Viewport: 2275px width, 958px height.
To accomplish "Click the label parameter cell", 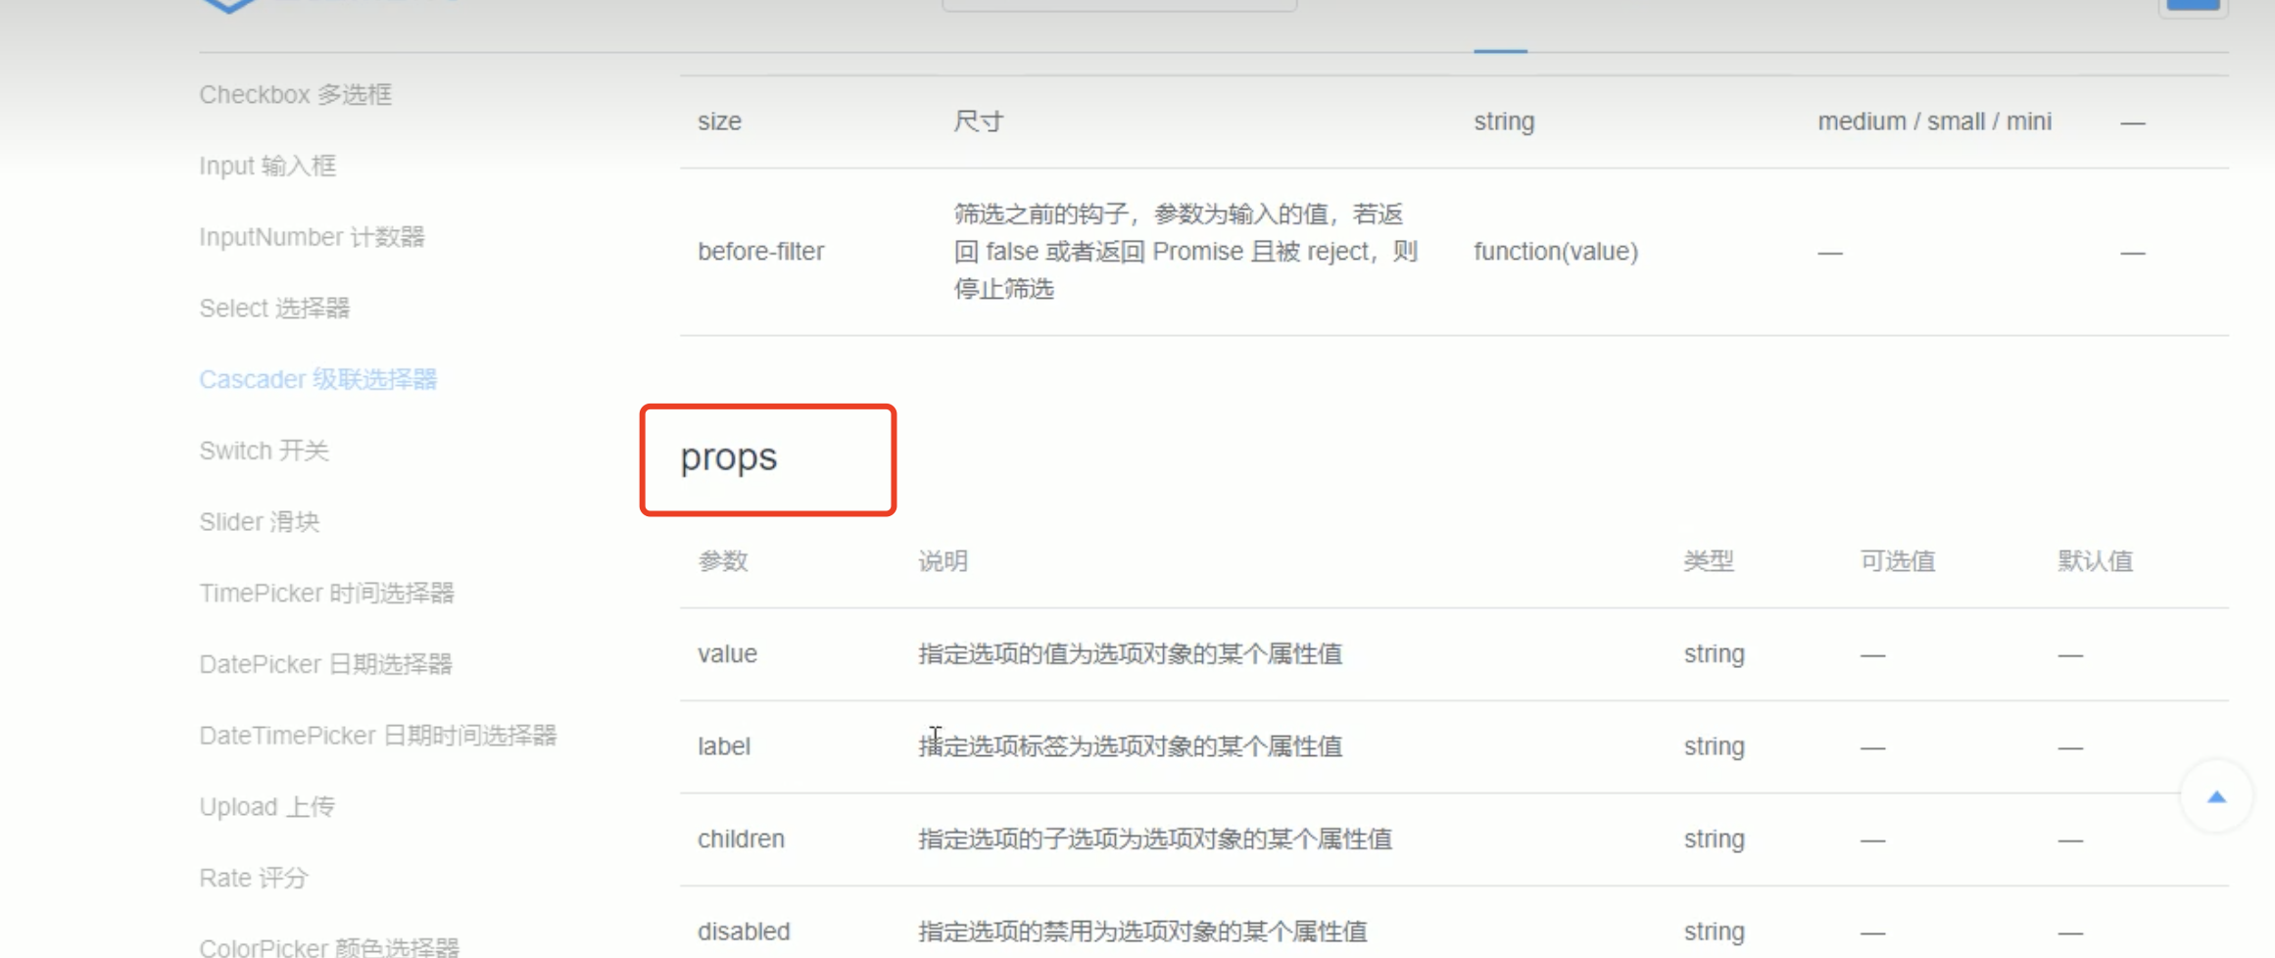I will (x=723, y=746).
